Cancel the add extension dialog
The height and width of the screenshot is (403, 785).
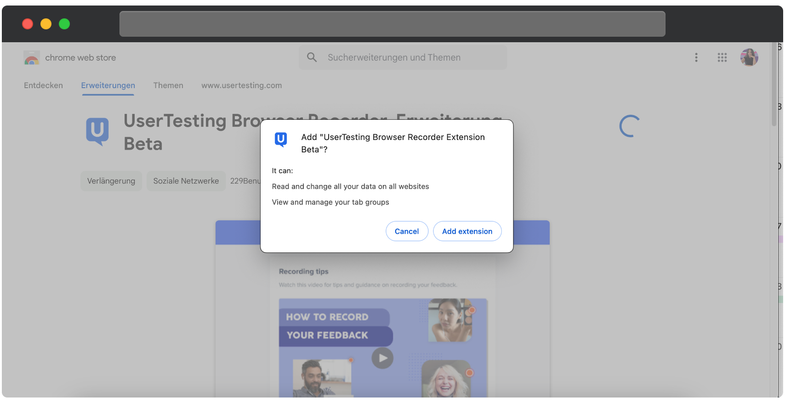coord(407,231)
